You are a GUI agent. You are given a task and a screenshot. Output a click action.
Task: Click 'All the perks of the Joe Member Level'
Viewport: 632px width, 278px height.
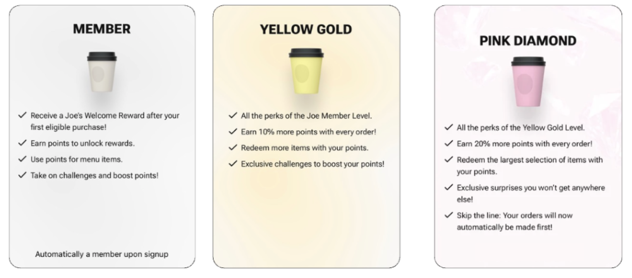coord(306,116)
